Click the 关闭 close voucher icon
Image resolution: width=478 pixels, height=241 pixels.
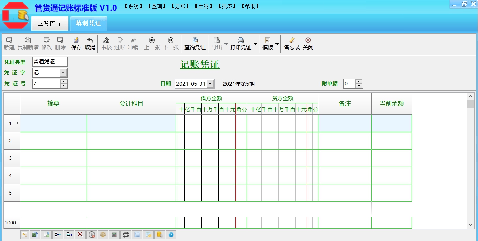click(308, 43)
